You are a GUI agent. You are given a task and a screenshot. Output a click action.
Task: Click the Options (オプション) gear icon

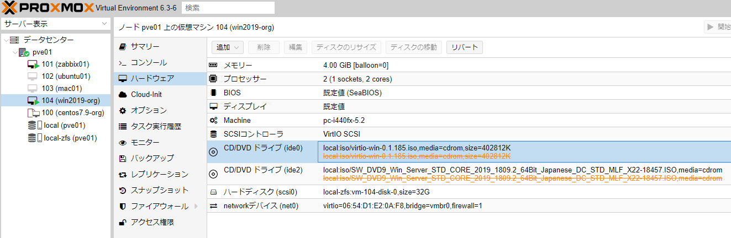click(x=123, y=111)
